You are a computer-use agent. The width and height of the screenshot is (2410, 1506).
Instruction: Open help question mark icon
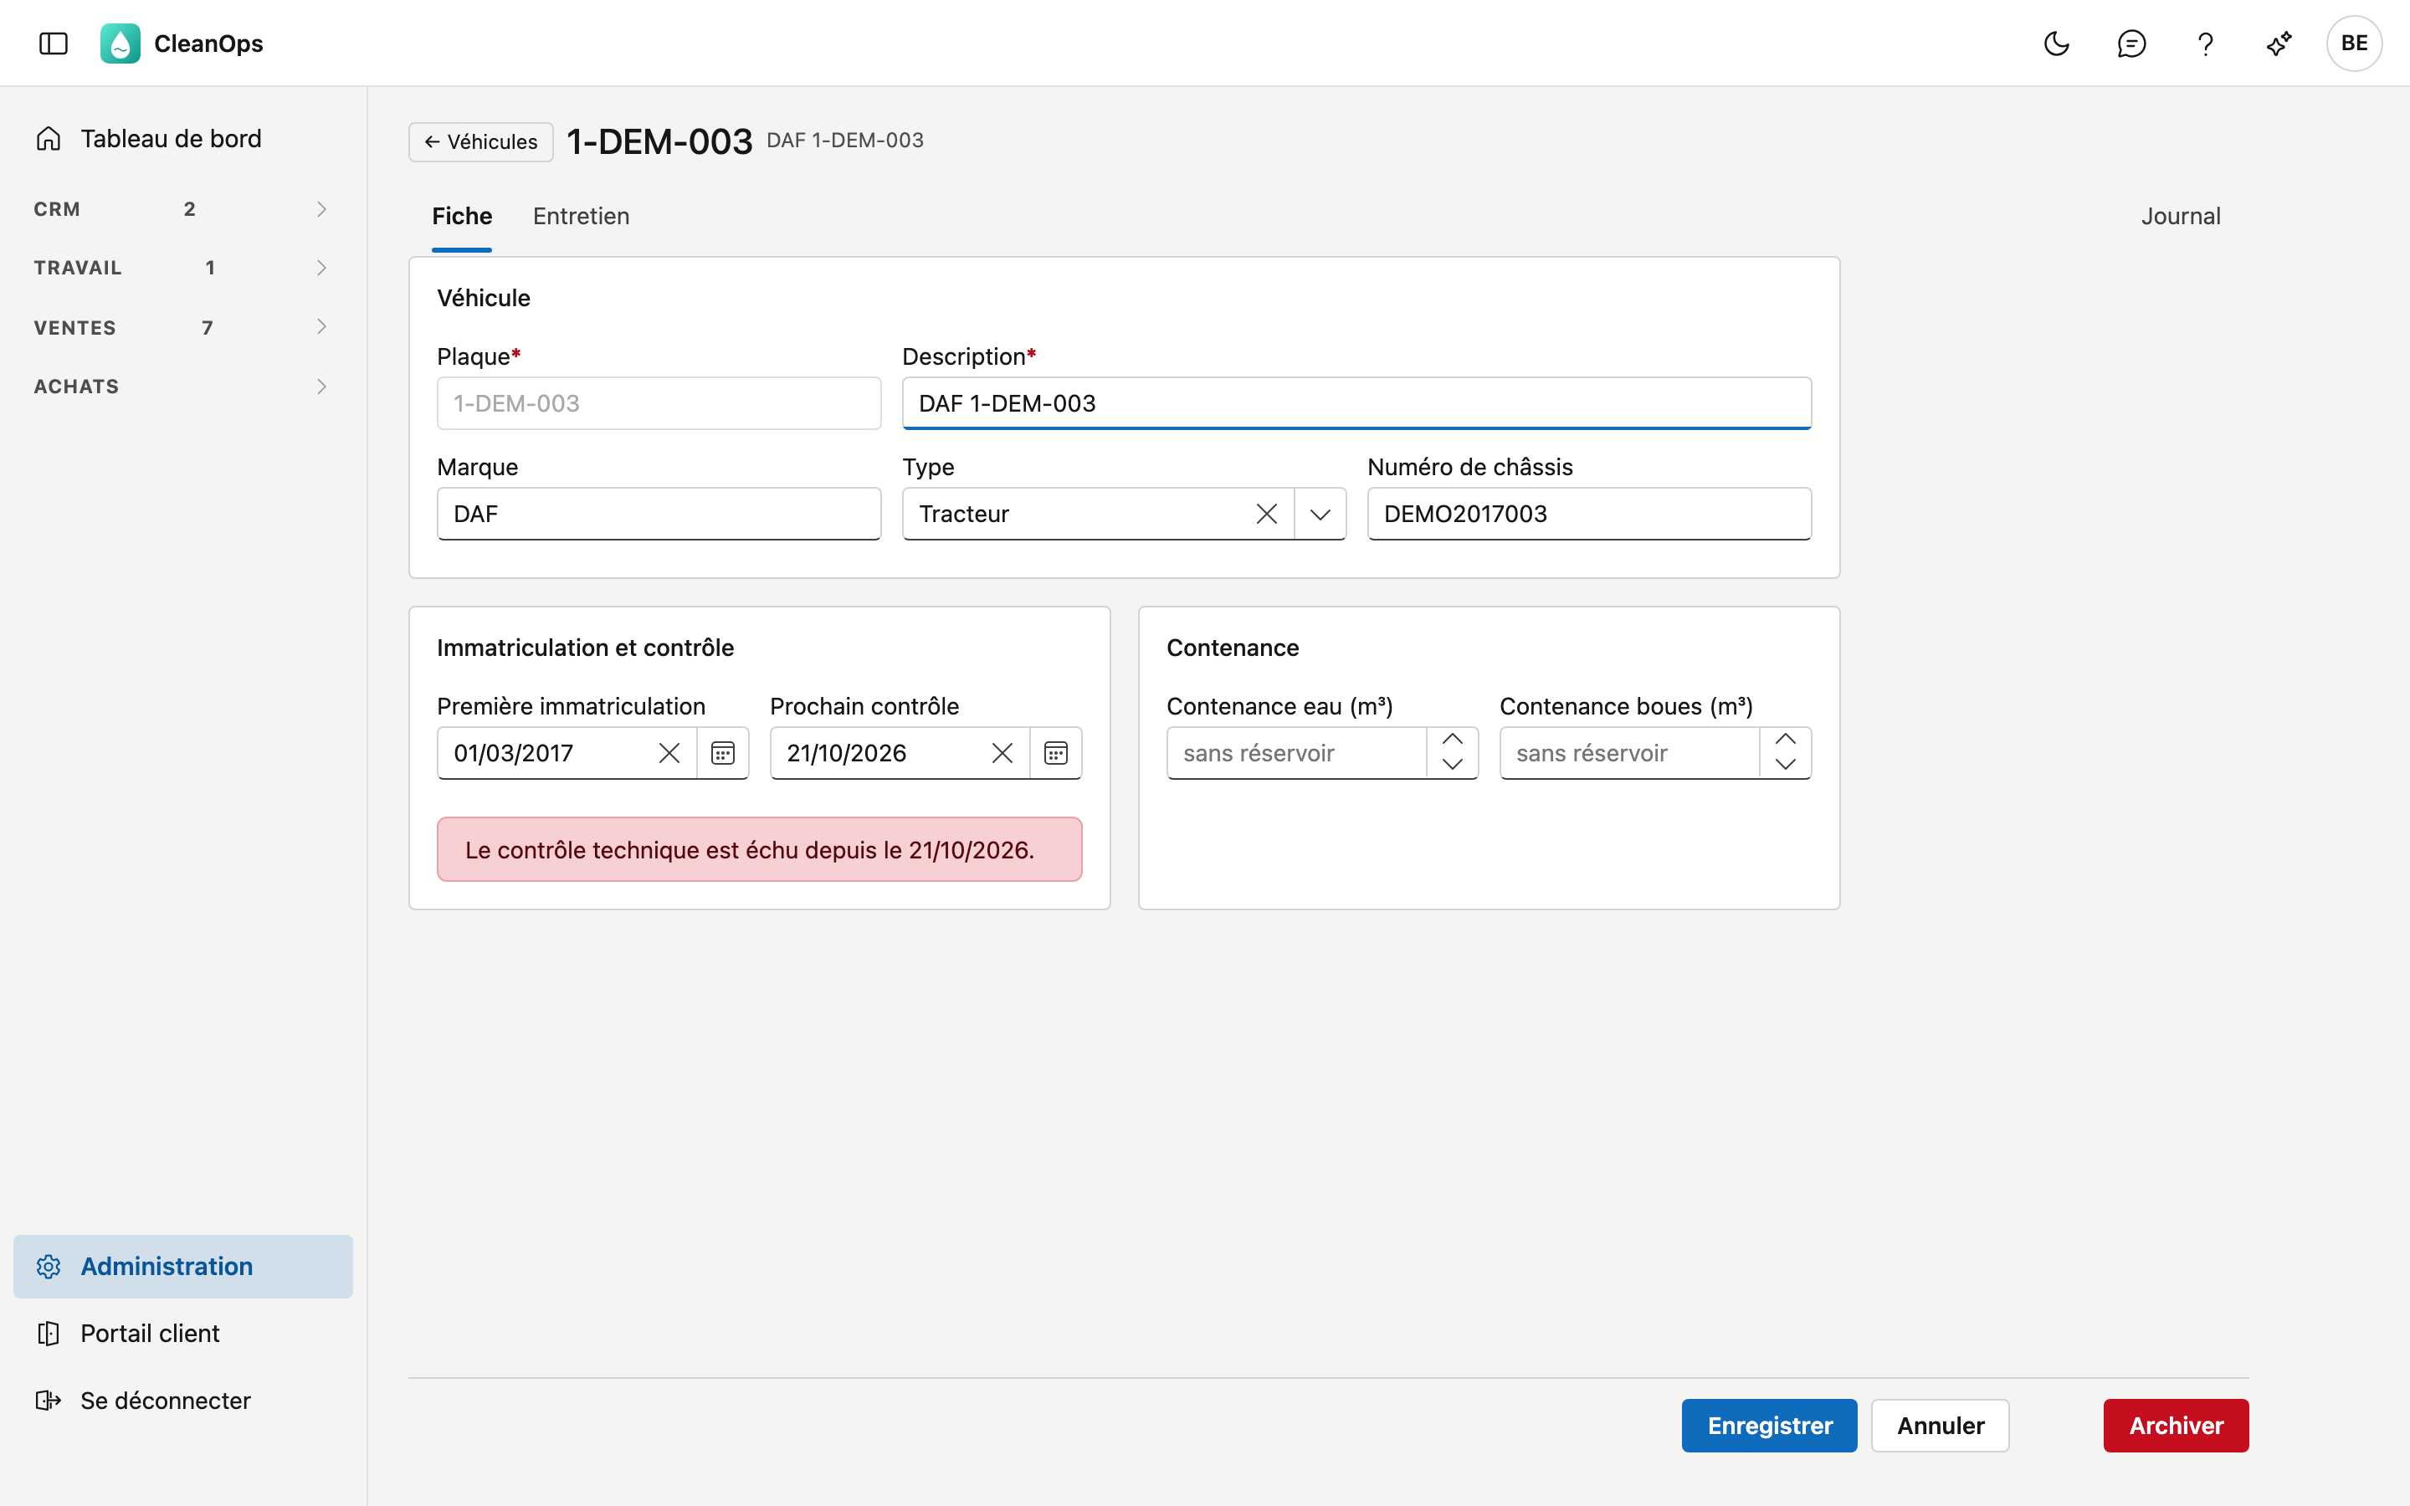2205,43
